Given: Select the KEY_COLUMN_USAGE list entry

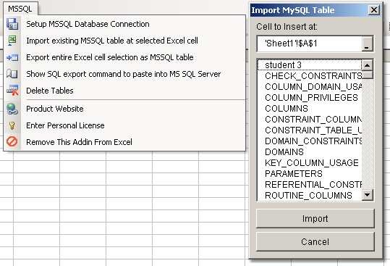Looking at the screenshot, I should click(310, 163).
